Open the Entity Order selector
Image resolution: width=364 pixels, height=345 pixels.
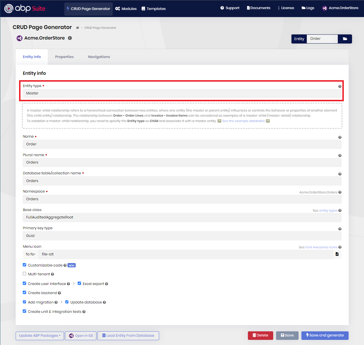(x=322, y=39)
